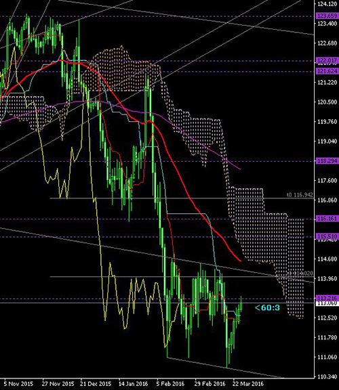Screen dimensions: 339x390
Task: Click the 110.340 price axis value
Action: [327, 376]
